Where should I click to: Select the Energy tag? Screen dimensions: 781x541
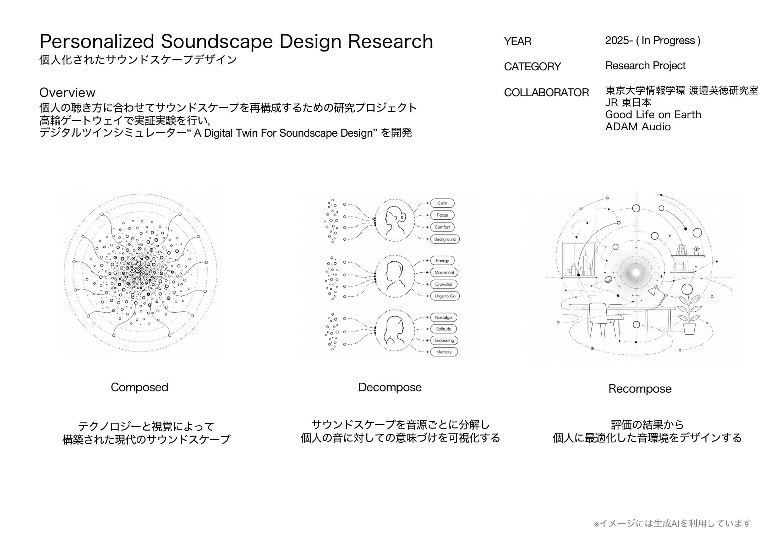pyautogui.click(x=442, y=261)
